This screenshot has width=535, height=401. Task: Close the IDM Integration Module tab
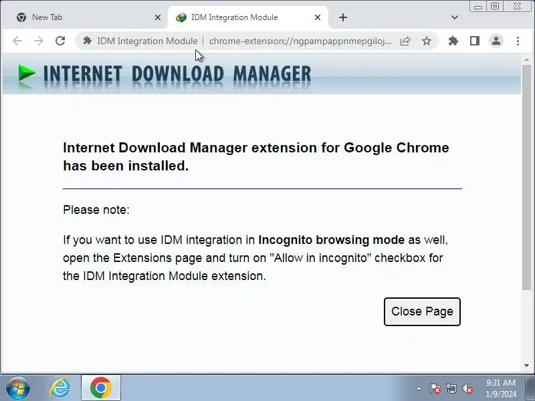point(318,17)
